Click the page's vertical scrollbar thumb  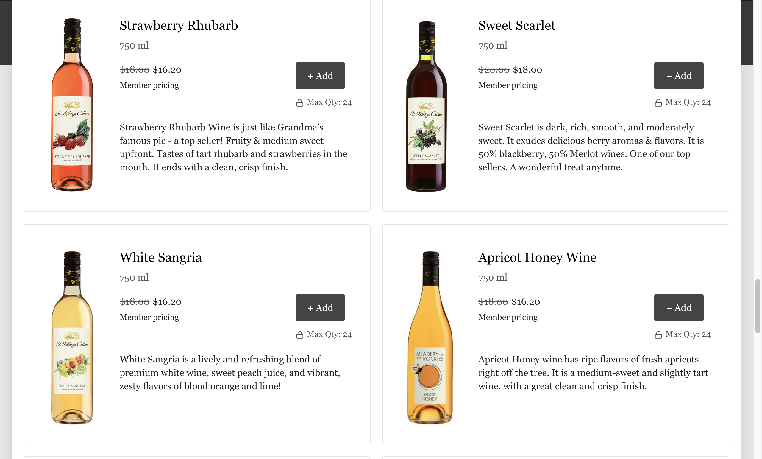click(757, 306)
